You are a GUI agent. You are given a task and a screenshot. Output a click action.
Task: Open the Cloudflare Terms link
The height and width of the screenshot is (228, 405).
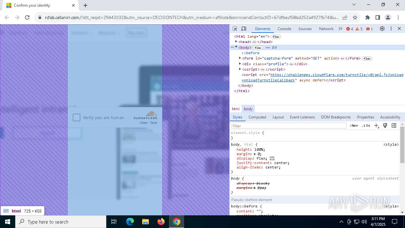(x=154, y=122)
